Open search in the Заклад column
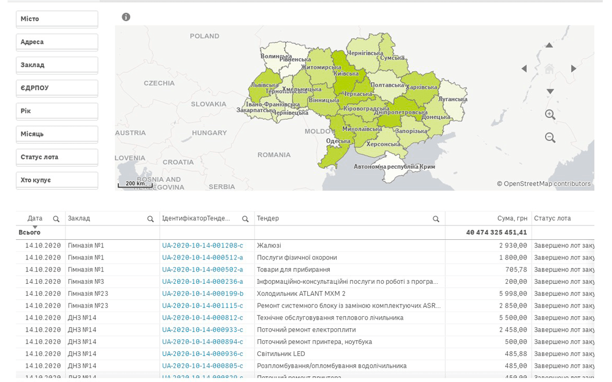 (149, 218)
